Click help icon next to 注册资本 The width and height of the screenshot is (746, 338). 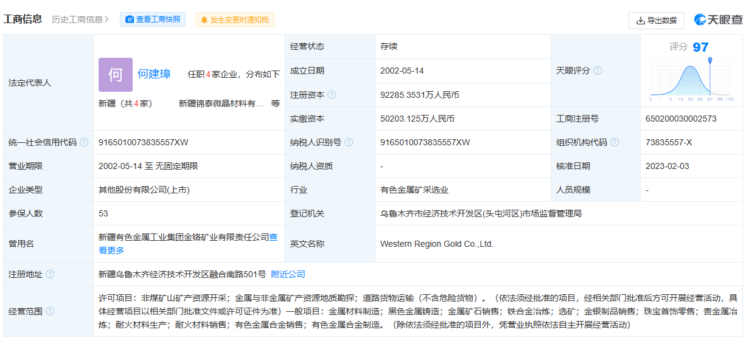tap(332, 95)
